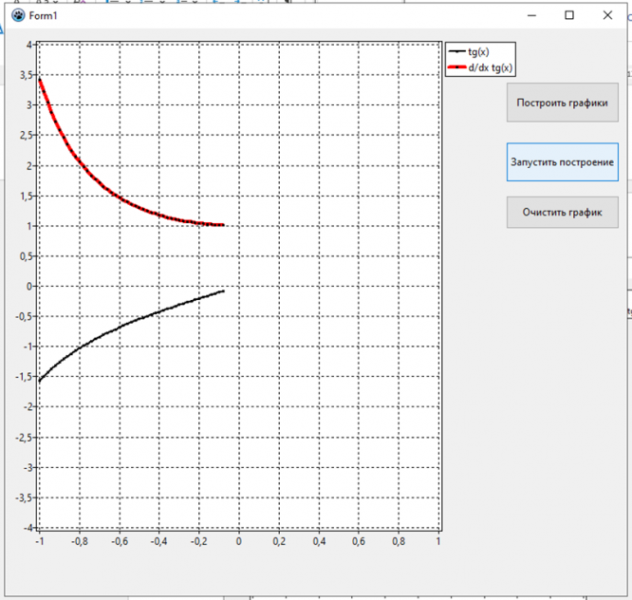Click y-axis label 1,5
632x600 pixels.
click(27, 196)
